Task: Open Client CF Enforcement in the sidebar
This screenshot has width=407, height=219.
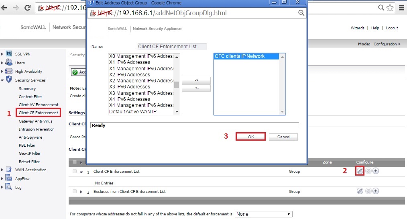Action: click(39, 113)
